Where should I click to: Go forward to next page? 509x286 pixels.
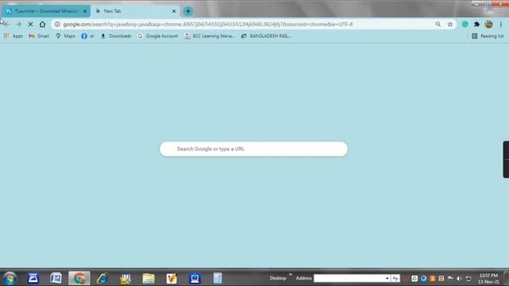18,25
